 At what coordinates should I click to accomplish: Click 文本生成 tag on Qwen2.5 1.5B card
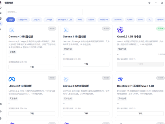pos(122,49)
